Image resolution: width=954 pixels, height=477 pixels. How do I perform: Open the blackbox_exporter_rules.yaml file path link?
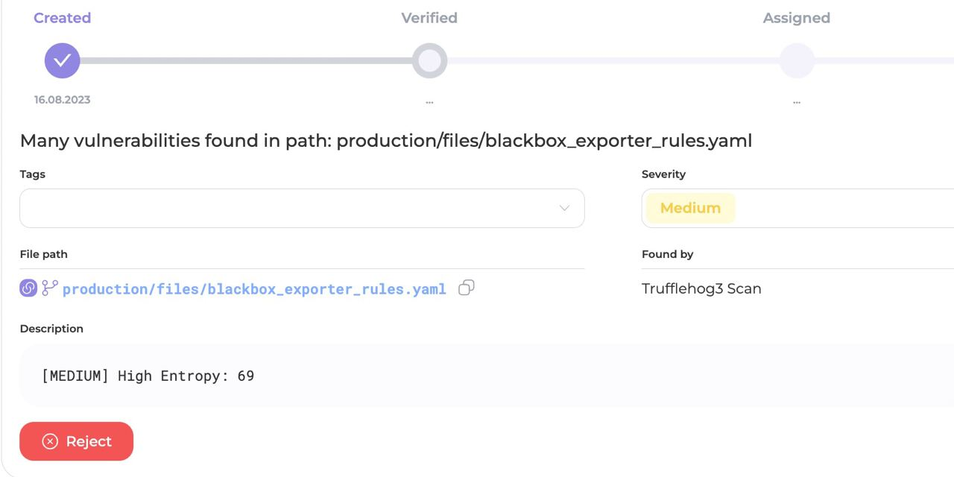click(x=254, y=289)
